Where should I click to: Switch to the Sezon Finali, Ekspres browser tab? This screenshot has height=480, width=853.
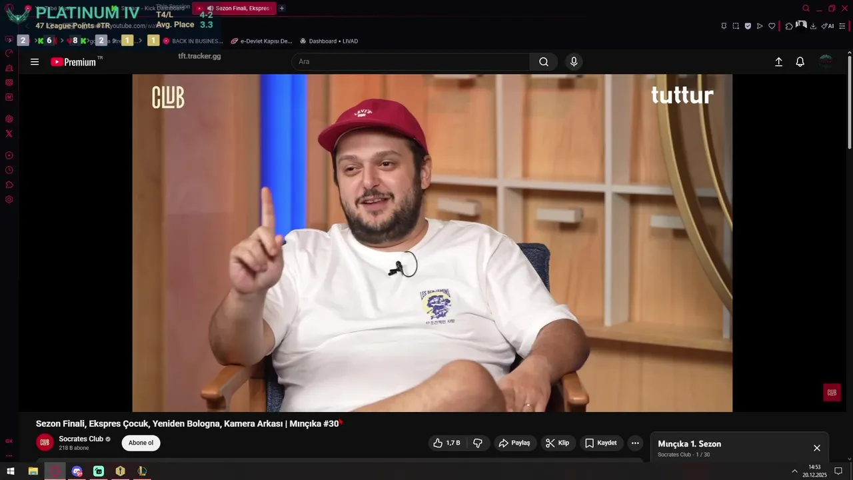[233, 8]
